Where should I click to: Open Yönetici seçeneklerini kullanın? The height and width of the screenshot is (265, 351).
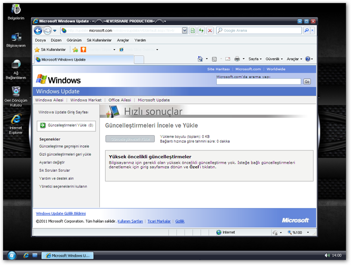(63, 186)
